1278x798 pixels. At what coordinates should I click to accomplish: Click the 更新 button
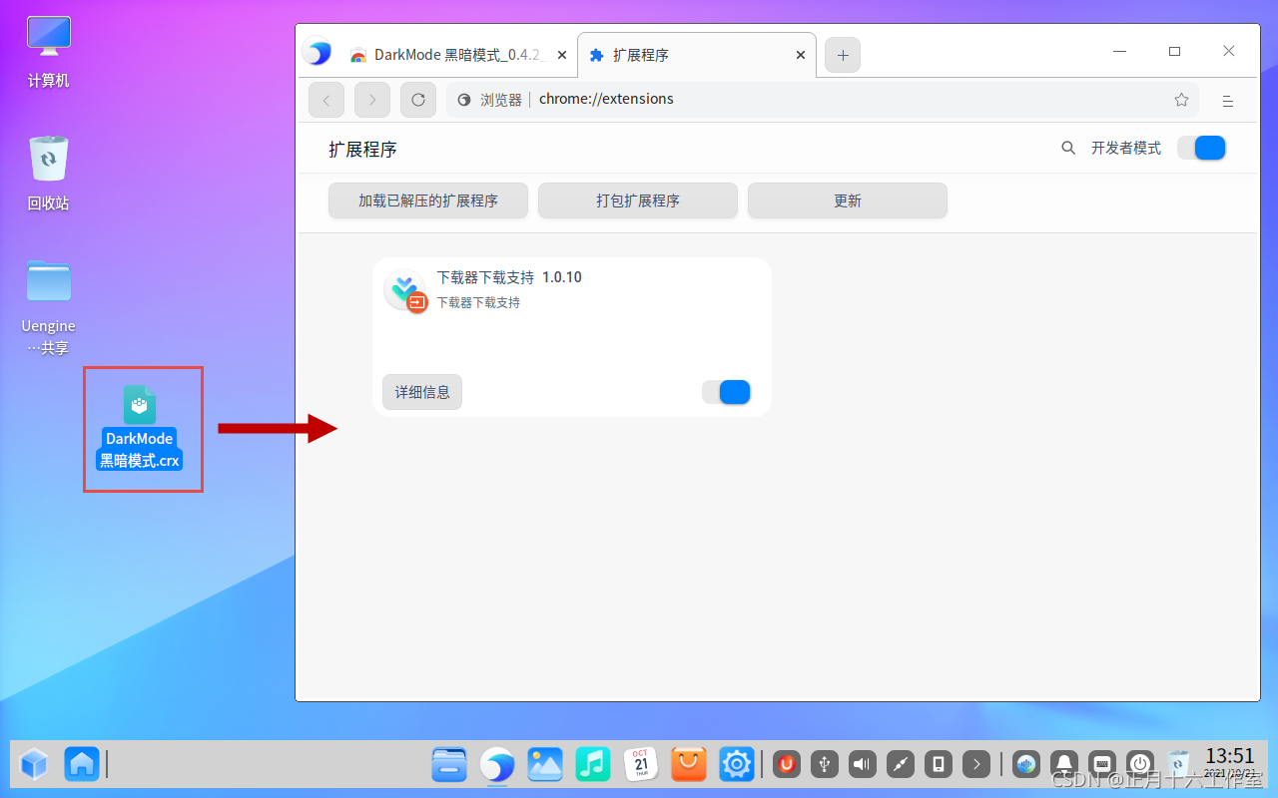pos(848,200)
